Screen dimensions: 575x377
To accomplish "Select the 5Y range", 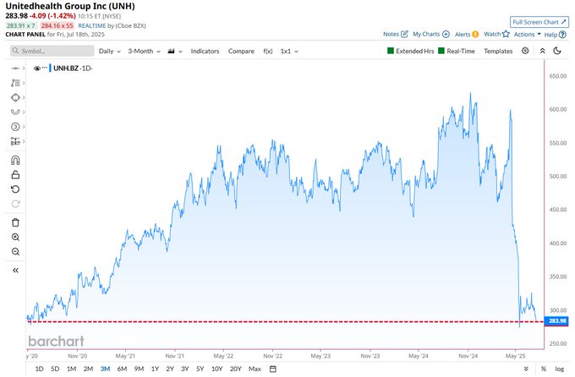I will 200,369.
